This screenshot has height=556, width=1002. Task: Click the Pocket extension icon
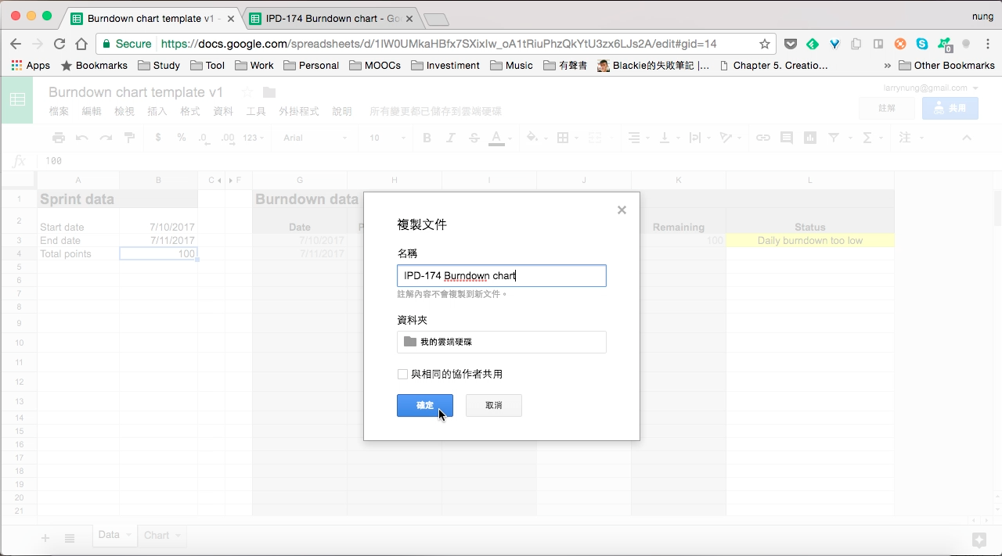coord(791,44)
